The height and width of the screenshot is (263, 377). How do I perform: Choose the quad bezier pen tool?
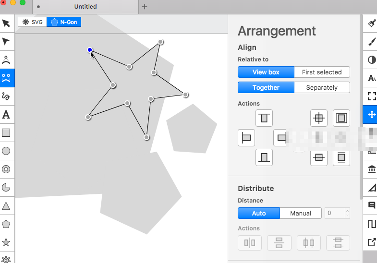coord(6,60)
